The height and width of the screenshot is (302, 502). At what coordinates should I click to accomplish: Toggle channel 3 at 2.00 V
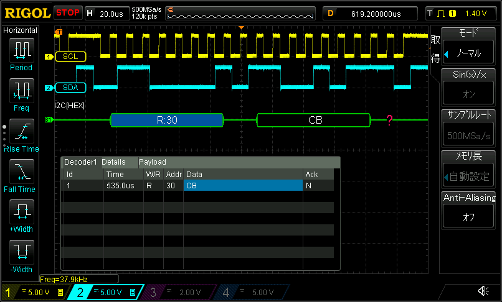coord(178,292)
